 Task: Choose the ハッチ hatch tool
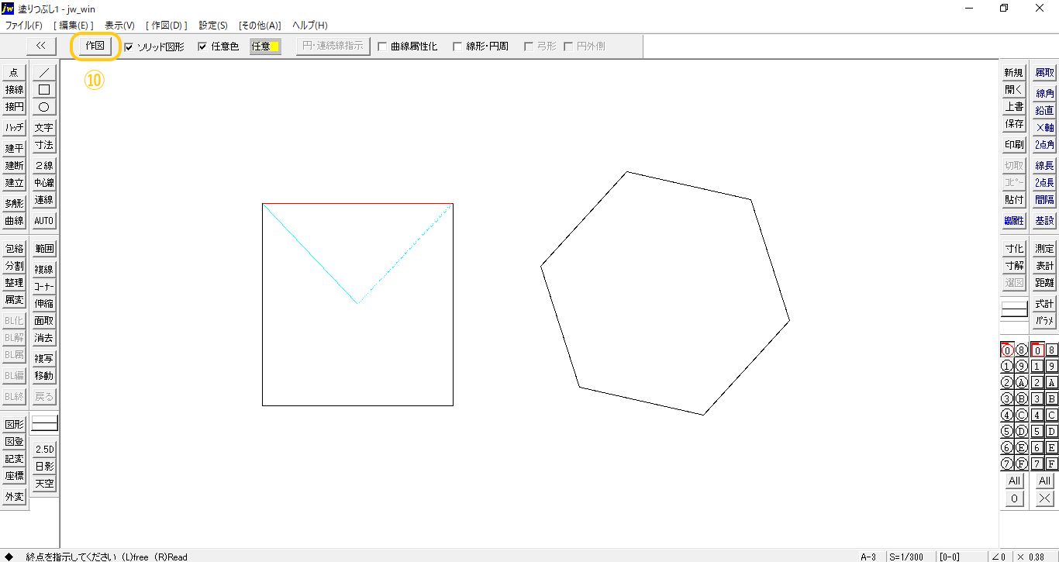[14, 128]
